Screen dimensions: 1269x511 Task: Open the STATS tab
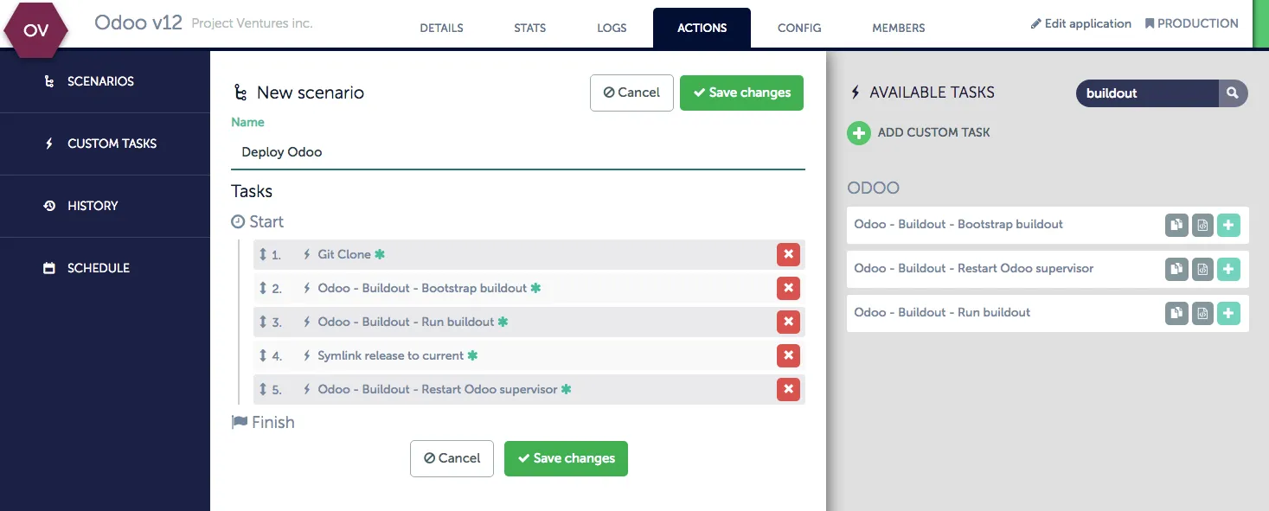click(x=529, y=28)
